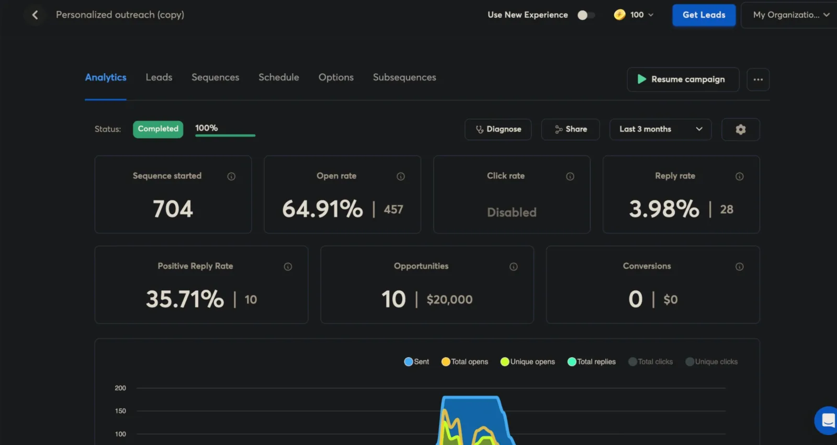This screenshot has height=445, width=837.
Task: Toggle Use New Experience switch
Action: click(586, 15)
